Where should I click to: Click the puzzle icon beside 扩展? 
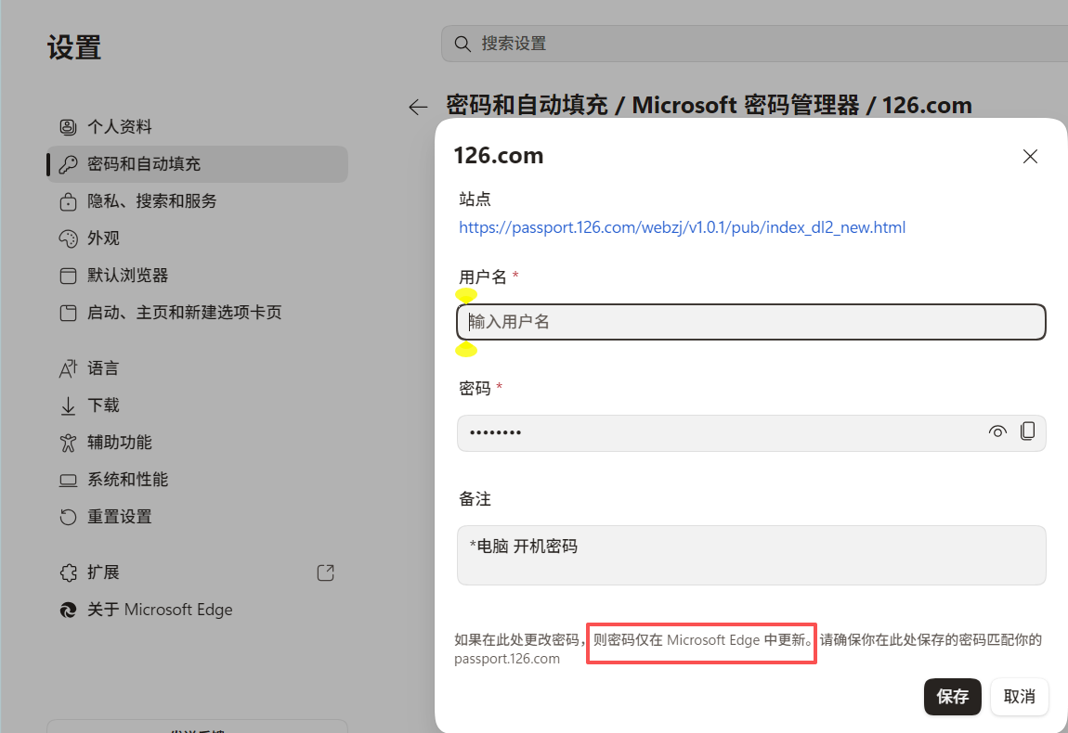pyautogui.click(x=68, y=573)
